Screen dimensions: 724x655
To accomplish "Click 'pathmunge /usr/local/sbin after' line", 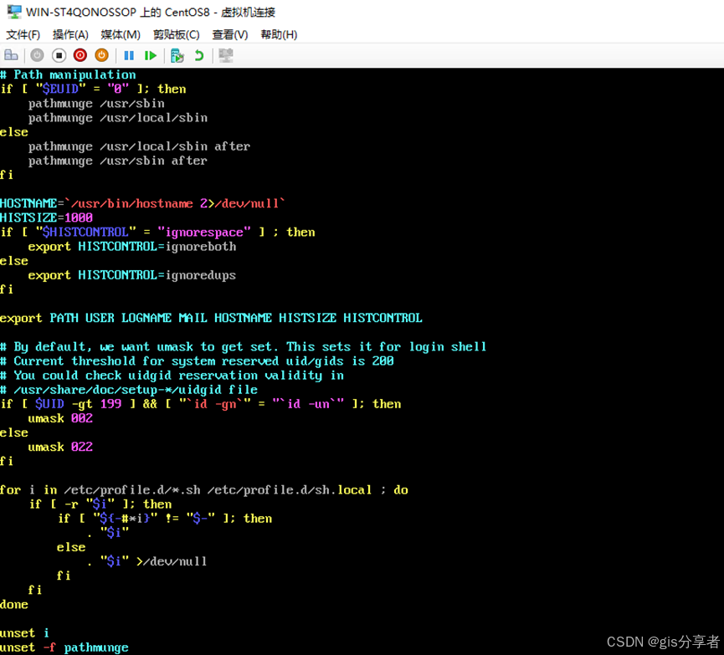I will coord(139,146).
